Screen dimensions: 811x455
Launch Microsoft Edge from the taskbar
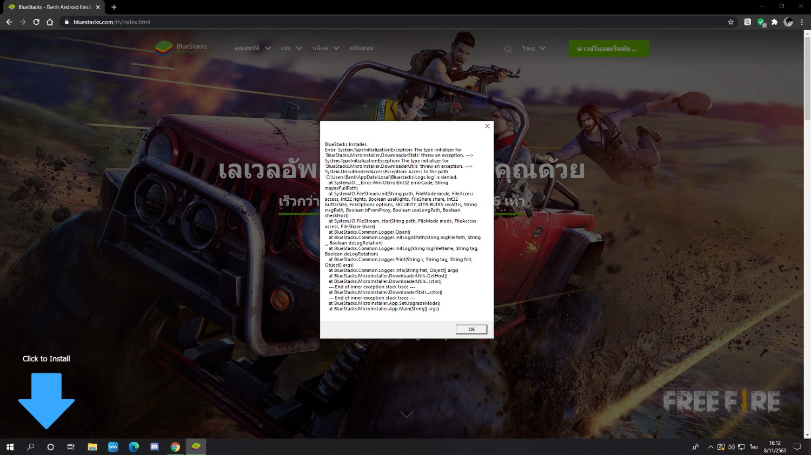tap(134, 447)
